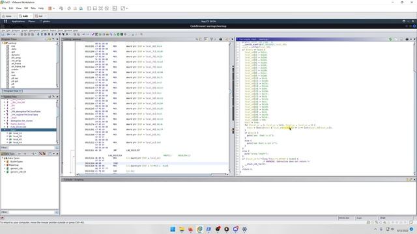Click the send Ctrl+Alt+Del icon in VMware toolbar

(61, 8)
